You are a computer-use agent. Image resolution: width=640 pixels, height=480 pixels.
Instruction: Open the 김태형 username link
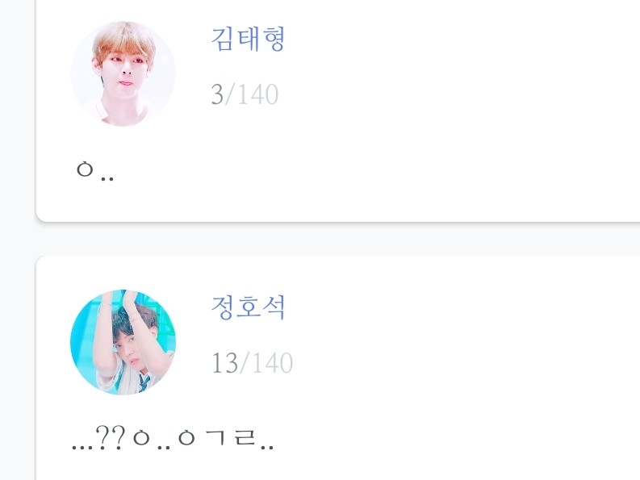pos(248,40)
